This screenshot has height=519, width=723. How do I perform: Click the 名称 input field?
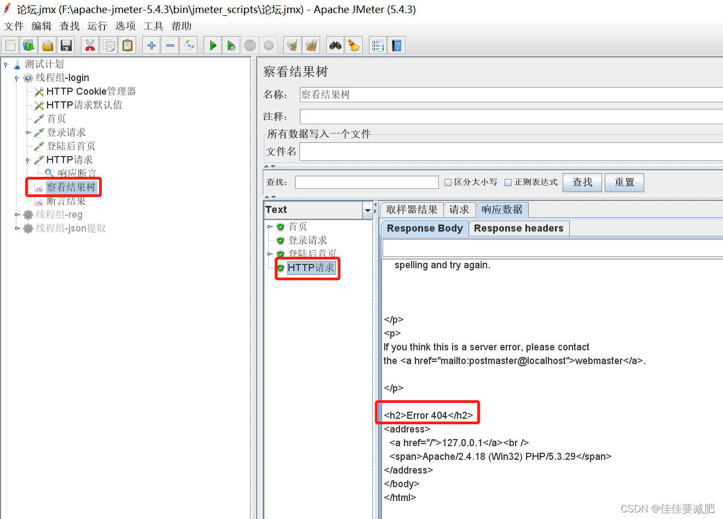(511, 95)
